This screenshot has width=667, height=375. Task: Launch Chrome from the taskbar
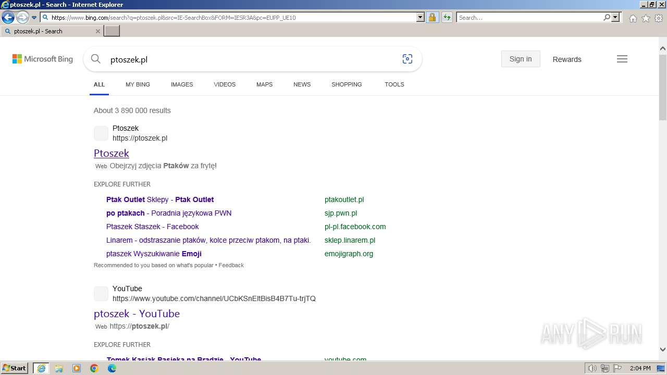pyautogui.click(x=94, y=368)
